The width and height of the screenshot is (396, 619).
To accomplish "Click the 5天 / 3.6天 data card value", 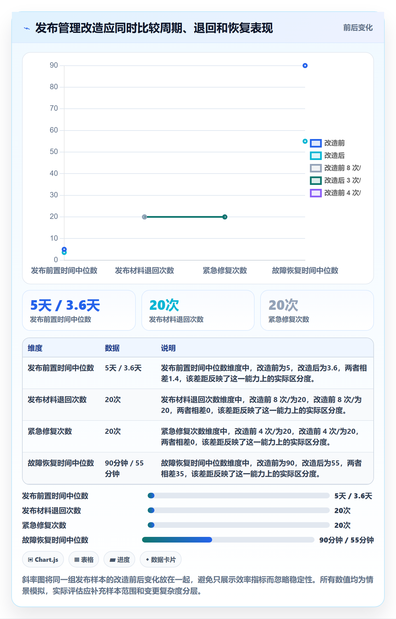I will pos(65,306).
